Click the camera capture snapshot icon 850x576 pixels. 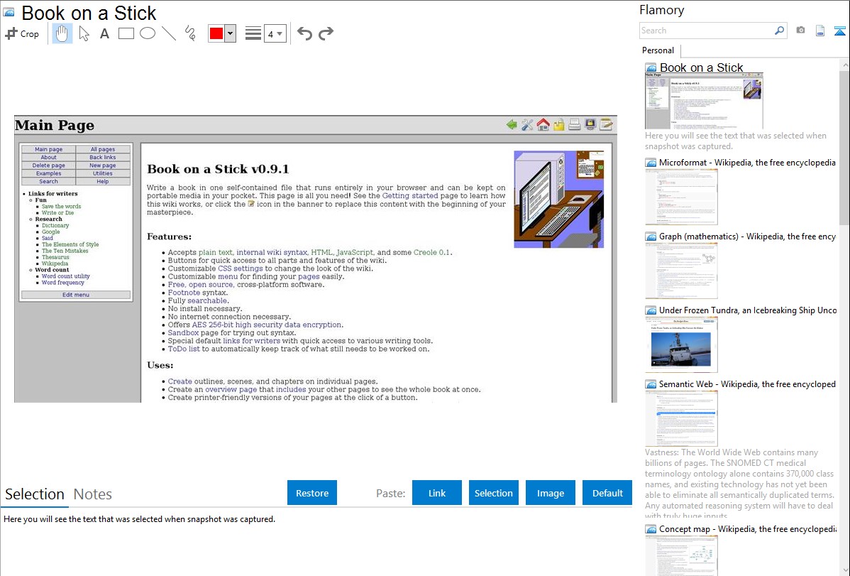coord(800,31)
